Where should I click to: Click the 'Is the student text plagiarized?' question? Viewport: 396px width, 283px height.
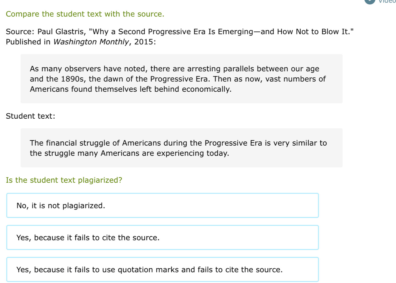tap(64, 180)
